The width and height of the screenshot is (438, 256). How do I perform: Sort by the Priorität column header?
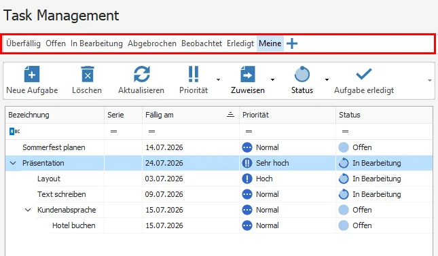(x=287, y=115)
